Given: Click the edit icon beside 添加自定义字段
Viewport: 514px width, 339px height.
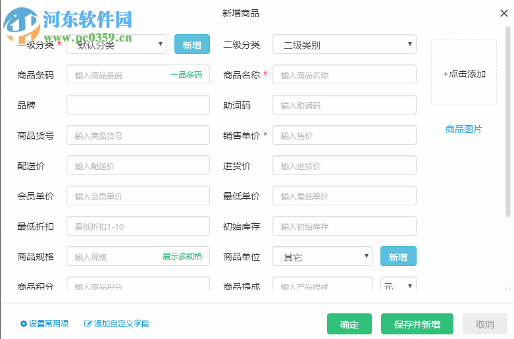Looking at the screenshot, I should [x=88, y=324].
